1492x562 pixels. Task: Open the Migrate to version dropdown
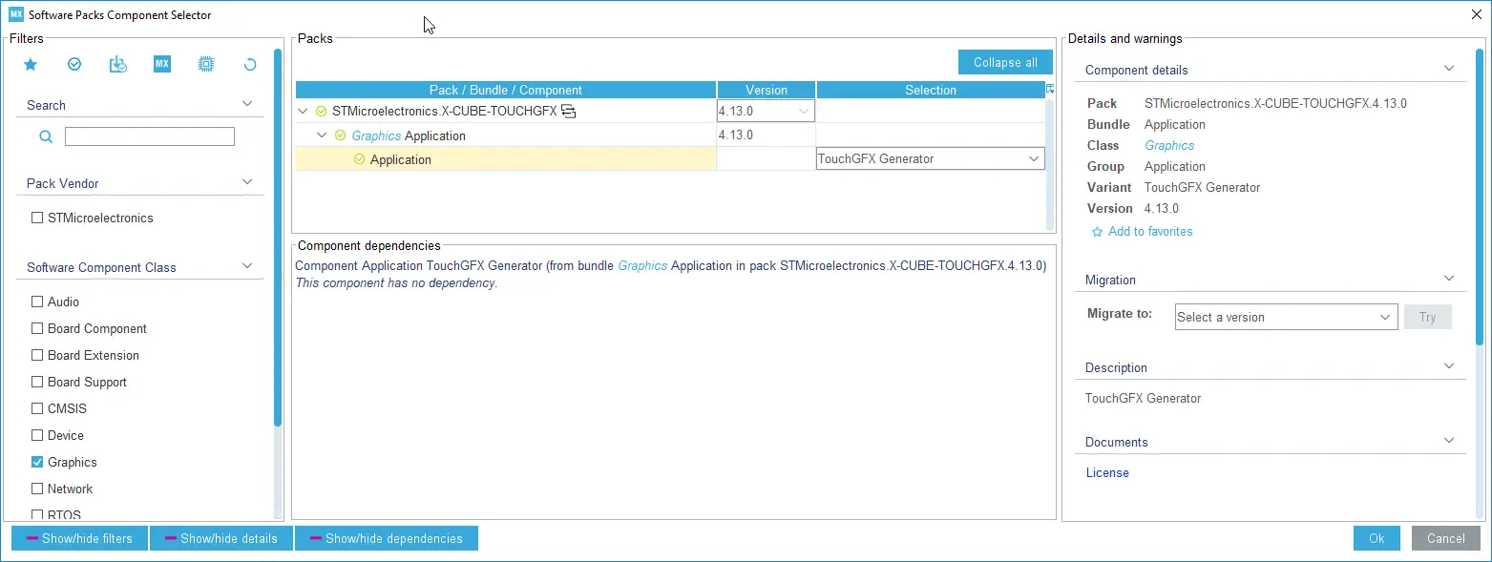[x=1385, y=318]
